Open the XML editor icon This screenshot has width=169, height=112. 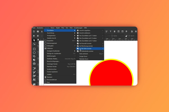click(119, 31)
